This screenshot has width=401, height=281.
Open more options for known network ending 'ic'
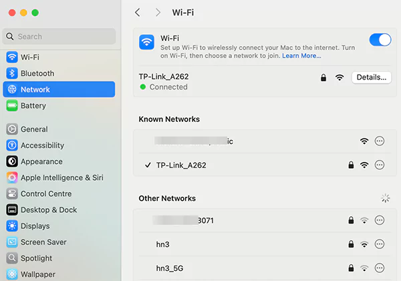[x=380, y=141]
